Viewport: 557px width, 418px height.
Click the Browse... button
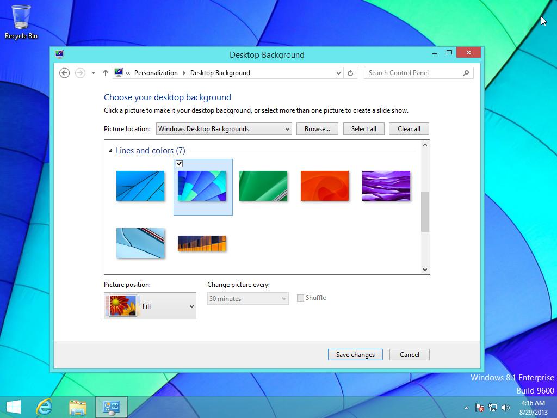point(317,128)
